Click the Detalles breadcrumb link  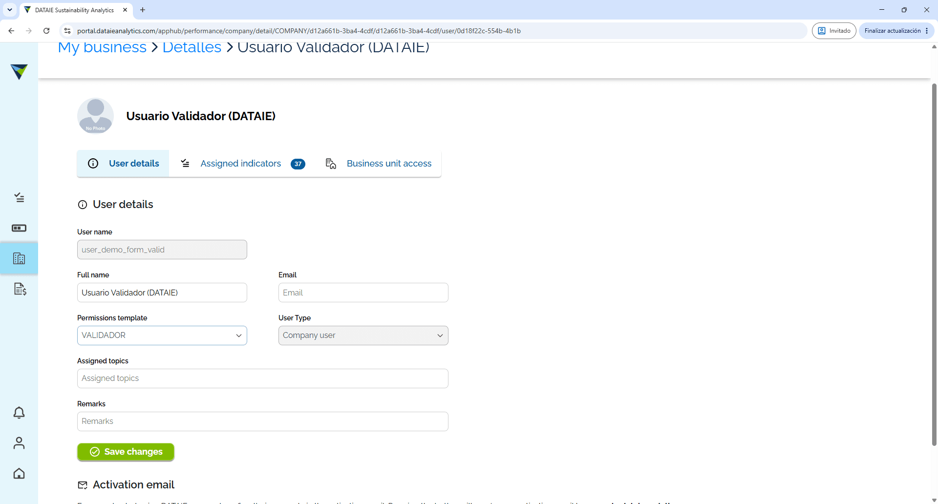click(192, 47)
